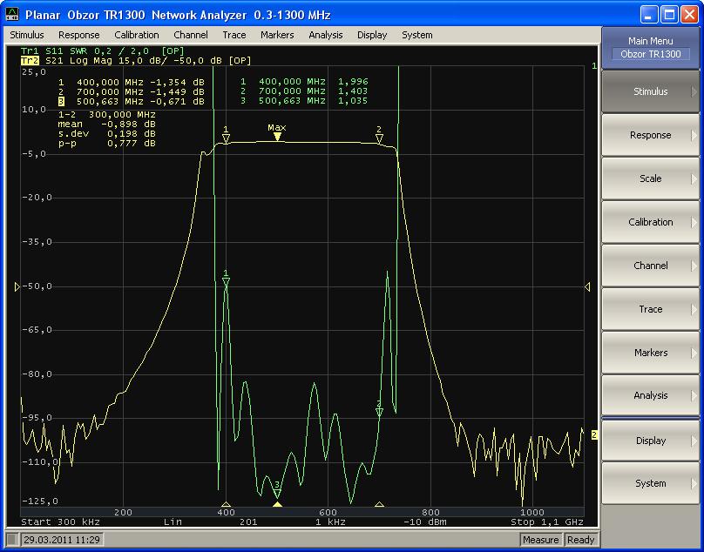704x552 pixels.
Task: Open the Stimulus menu in menu bar
Action: [x=27, y=35]
